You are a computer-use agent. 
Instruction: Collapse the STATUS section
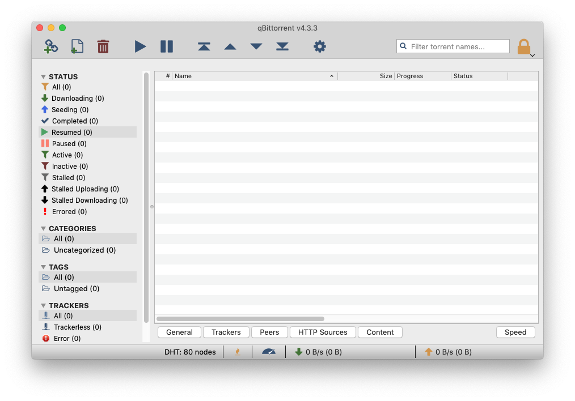pyautogui.click(x=43, y=76)
